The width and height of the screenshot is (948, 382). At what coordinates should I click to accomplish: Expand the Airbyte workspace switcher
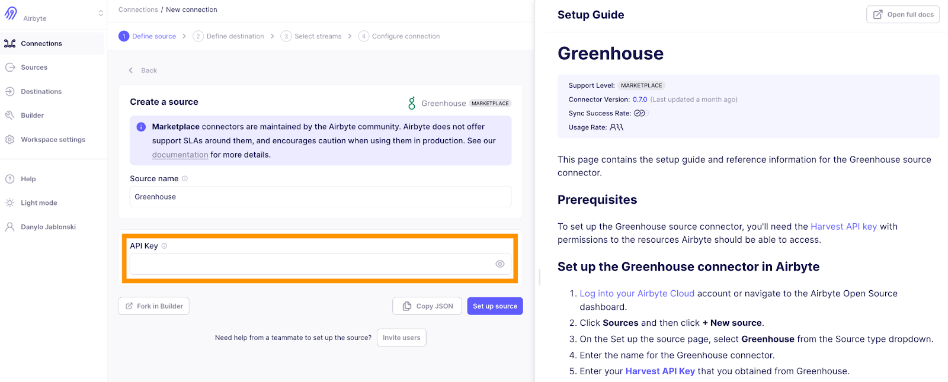[x=101, y=13]
